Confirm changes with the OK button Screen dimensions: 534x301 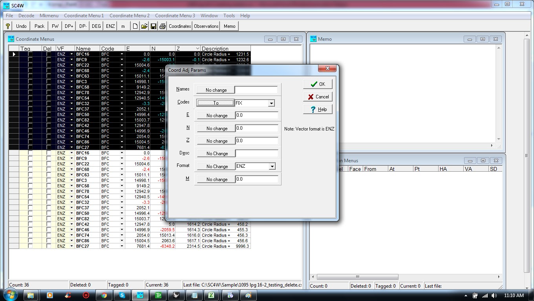tap(317, 83)
